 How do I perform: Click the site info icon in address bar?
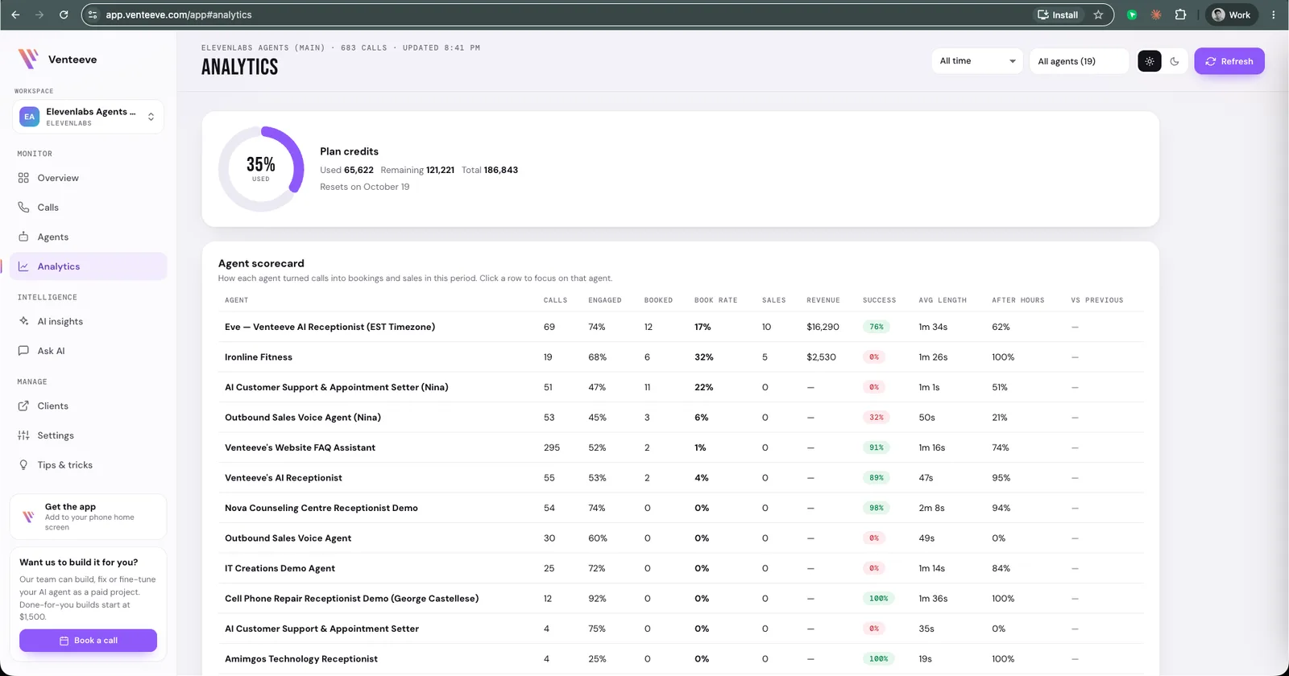(93, 14)
